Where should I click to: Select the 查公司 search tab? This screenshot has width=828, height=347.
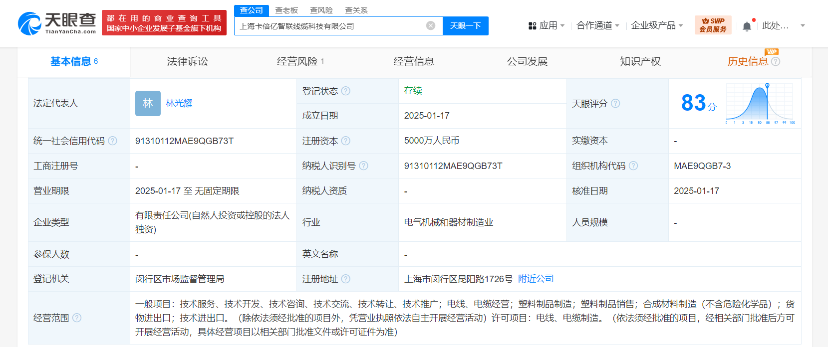coord(252,10)
